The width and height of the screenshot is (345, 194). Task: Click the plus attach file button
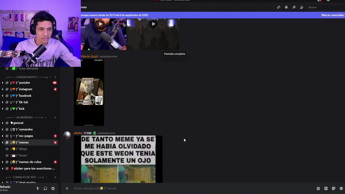coord(67,188)
